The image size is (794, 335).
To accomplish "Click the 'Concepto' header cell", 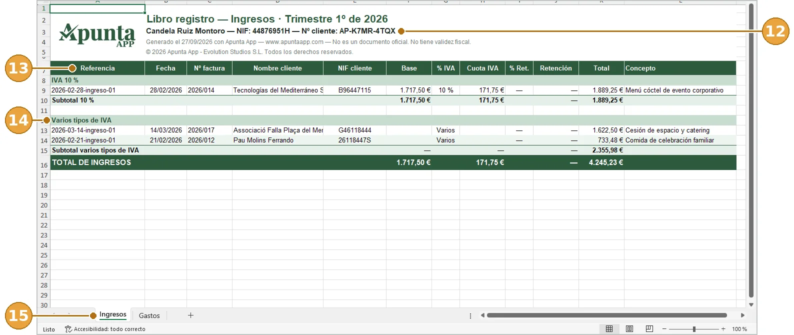I will (x=680, y=68).
